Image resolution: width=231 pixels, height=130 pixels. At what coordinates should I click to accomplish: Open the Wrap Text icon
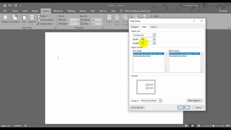[117, 18]
